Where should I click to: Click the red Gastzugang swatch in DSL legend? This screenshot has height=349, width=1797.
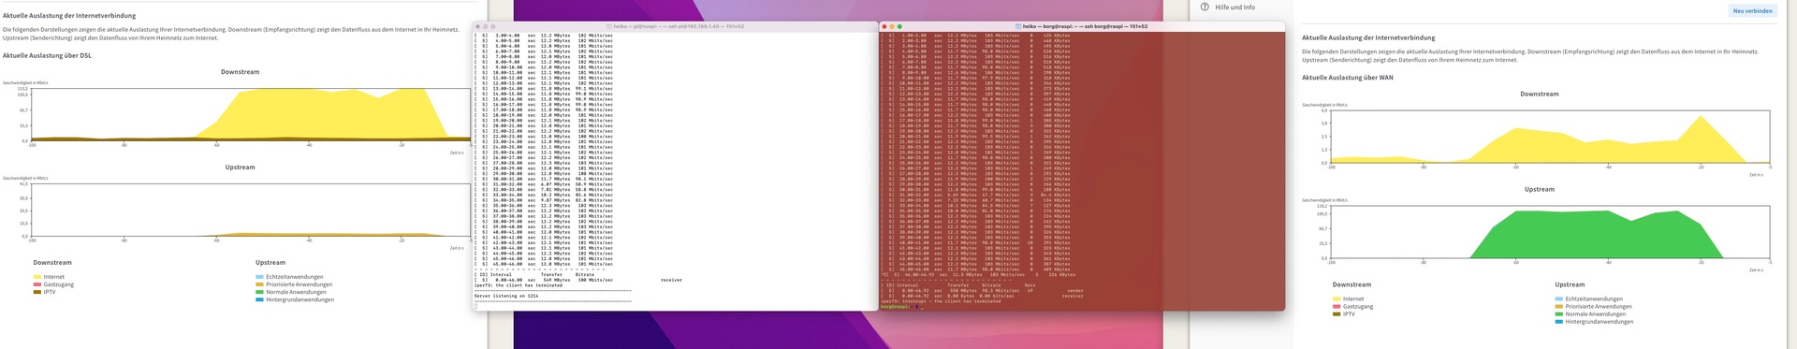37,284
